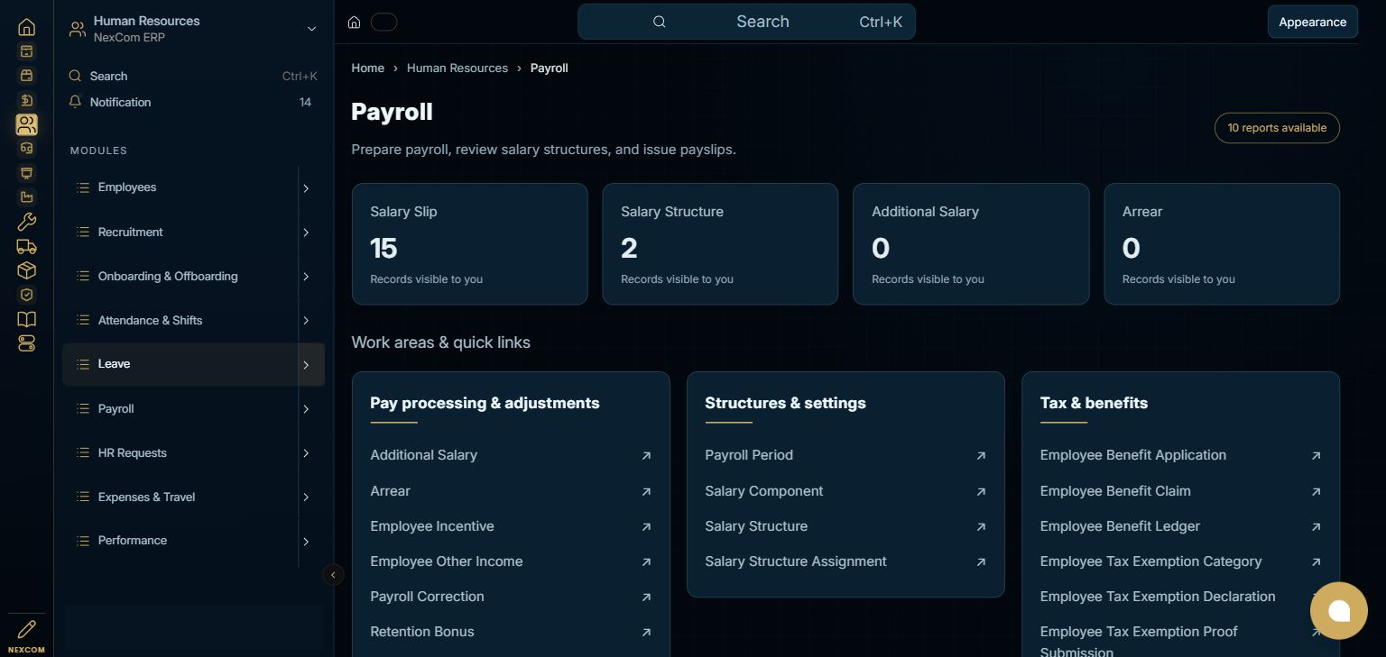Toggle the pill switch in top bar
1386x657 pixels.
pos(383,22)
